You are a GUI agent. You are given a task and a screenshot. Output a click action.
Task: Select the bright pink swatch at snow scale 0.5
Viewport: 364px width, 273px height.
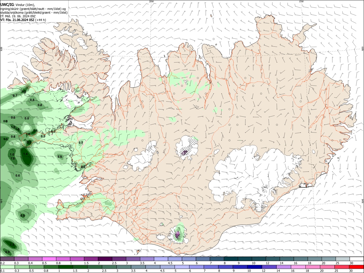[x=49, y=259]
